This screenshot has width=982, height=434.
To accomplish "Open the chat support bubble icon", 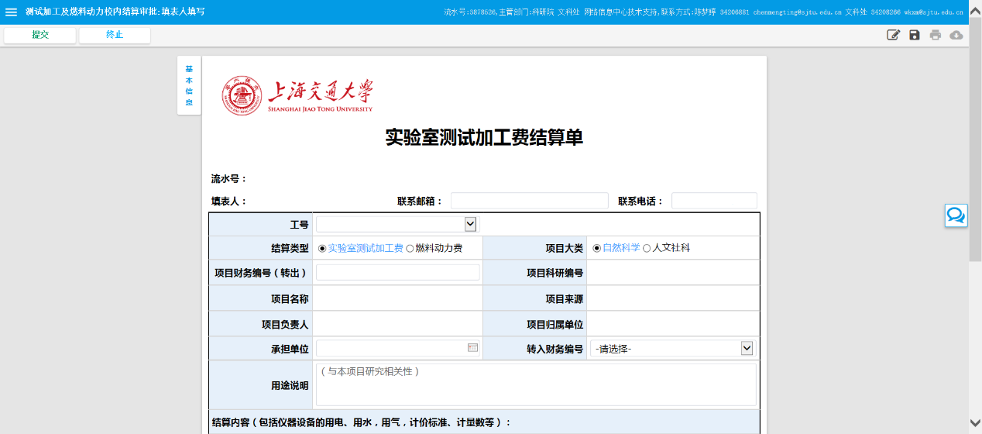I will pyautogui.click(x=956, y=215).
